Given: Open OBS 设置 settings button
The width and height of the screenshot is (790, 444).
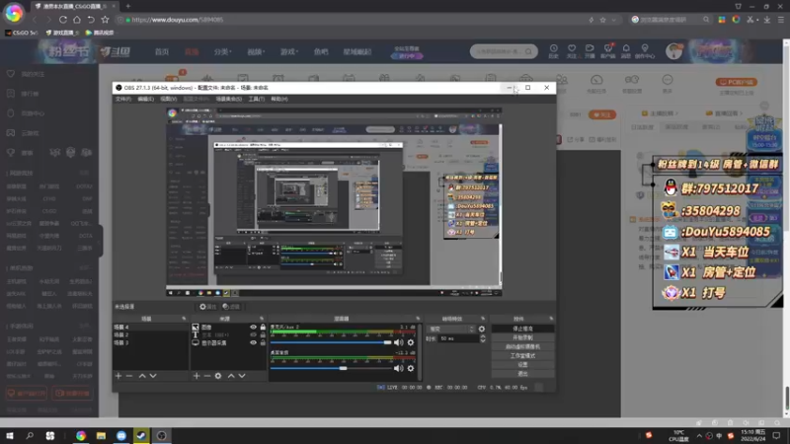Looking at the screenshot, I should [522, 365].
